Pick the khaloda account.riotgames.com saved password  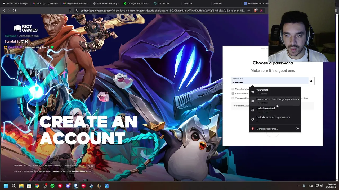[x=275, y=119]
